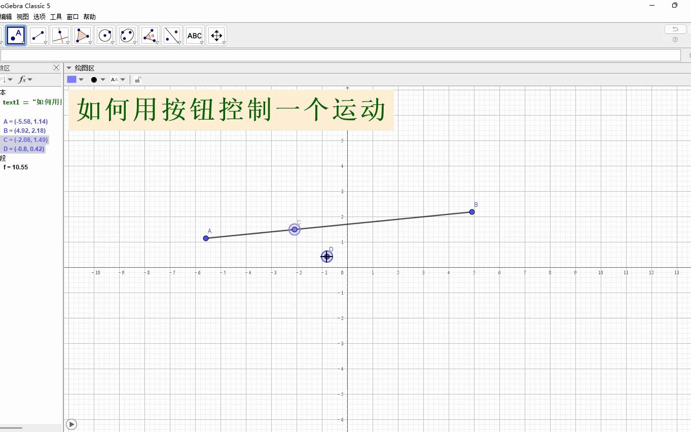The height and width of the screenshot is (432, 691).
Task: Click the AA text size icon
Action: pos(115,80)
